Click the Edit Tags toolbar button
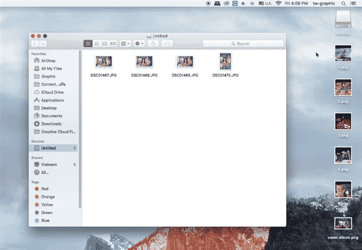Screen dimensions: 362x250 (168, 44)
